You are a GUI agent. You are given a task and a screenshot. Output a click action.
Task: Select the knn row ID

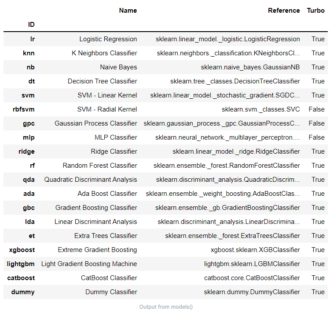click(x=29, y=53)
